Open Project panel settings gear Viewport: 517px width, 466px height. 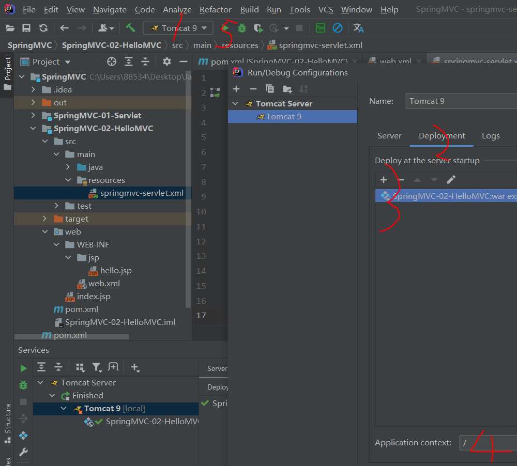166,62
